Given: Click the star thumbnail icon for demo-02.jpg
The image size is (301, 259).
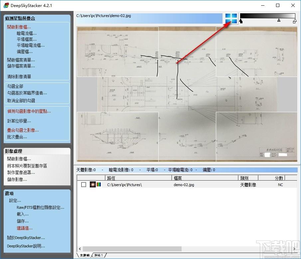Looking at the screenshot, I should pos(93,184).
